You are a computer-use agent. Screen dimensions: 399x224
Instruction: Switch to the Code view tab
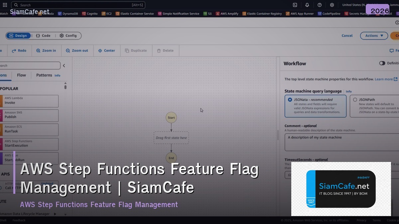pyautogui.click(x=43, y=36)
